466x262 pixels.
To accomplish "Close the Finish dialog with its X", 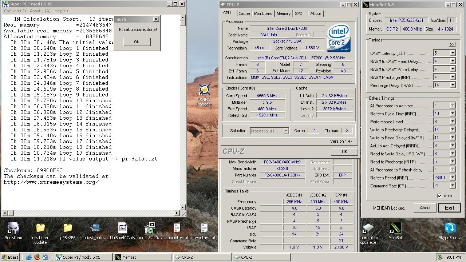I will click(156, 19).
